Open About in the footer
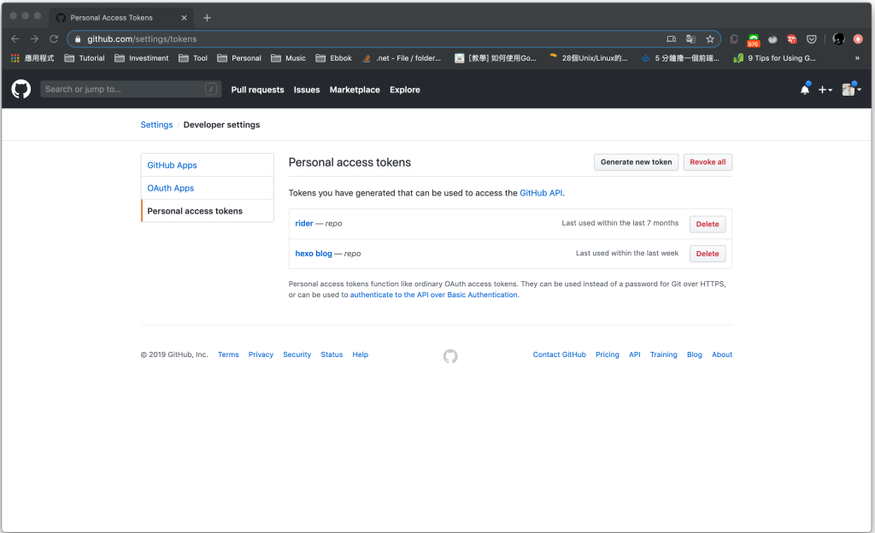 pyautogui.click(x=721, y=354)
